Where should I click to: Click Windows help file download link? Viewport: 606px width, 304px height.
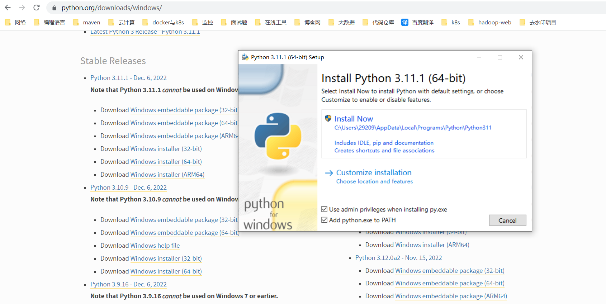click(155, 246)
